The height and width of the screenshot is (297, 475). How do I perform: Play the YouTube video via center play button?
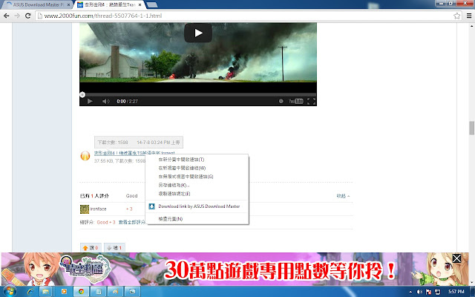point(198,33)
